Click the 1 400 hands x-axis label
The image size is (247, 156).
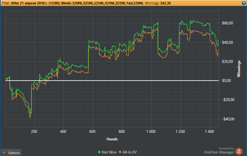click(209, 131)
